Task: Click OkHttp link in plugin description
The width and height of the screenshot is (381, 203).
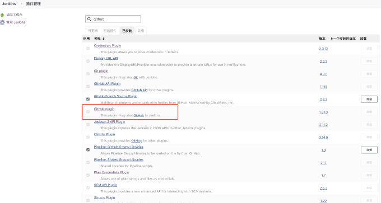Action: tap(137, 141)
